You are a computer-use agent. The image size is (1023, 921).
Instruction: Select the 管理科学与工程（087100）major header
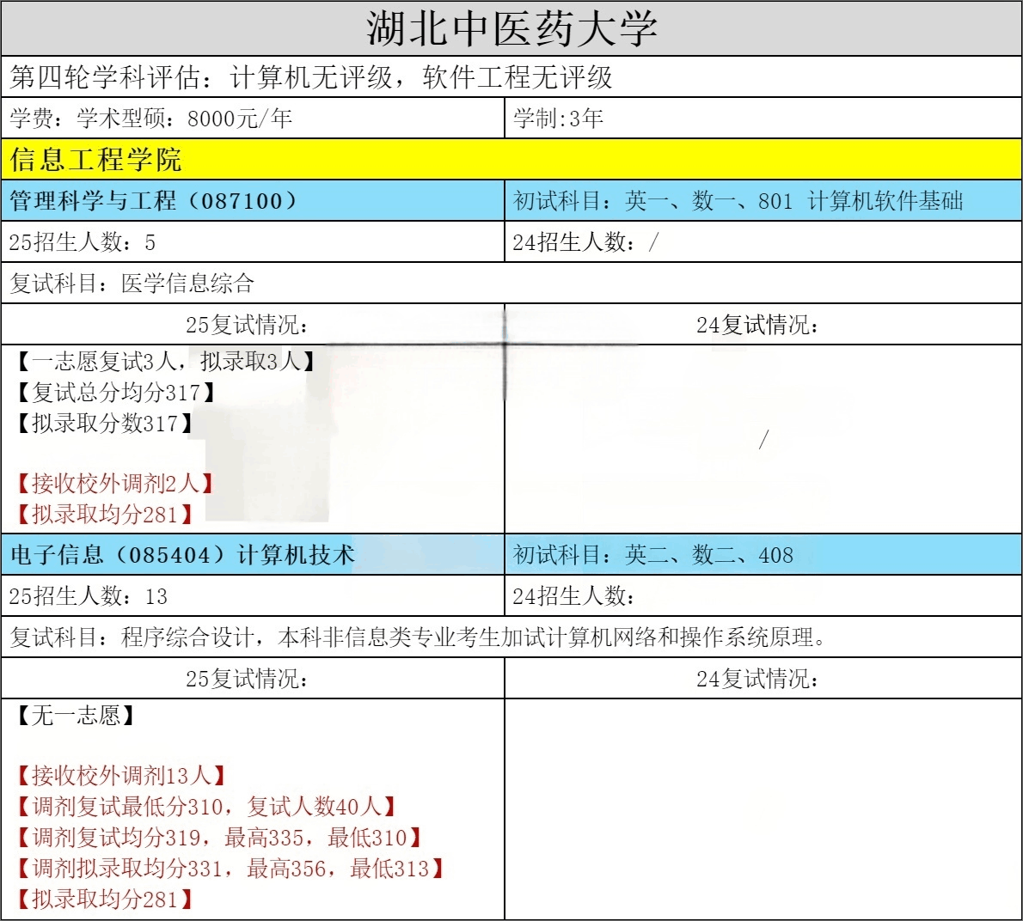pos(154,201)
